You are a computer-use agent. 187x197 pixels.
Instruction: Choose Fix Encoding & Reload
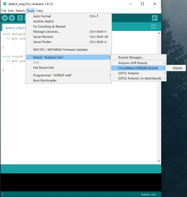69,26
